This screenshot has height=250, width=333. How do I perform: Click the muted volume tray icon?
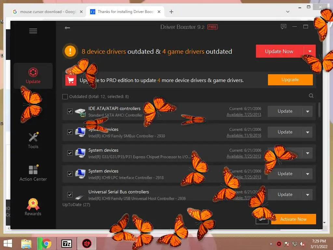pyautogui.click(x=302, y=244)
